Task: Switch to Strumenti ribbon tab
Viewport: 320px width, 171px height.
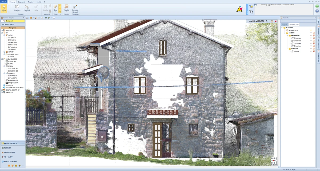Action: point(22,2)
